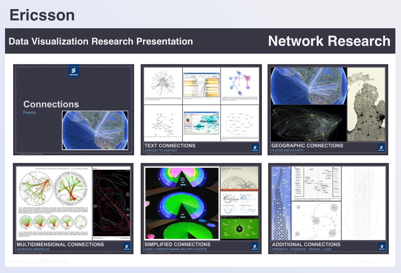Click the 'MULTIDIMENSIONAL CONNECTIONS' slide title
The height and width of the screenshot is (273, 401).
pos(60,244)
